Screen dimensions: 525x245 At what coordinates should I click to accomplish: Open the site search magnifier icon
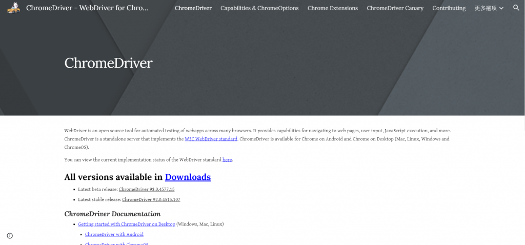tap(516, 8)
